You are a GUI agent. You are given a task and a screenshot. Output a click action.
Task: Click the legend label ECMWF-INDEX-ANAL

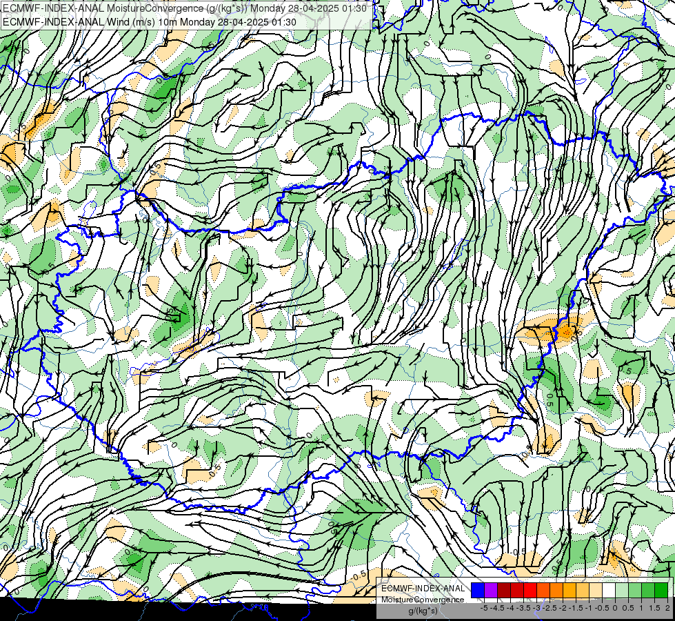[x=423, y=589]
